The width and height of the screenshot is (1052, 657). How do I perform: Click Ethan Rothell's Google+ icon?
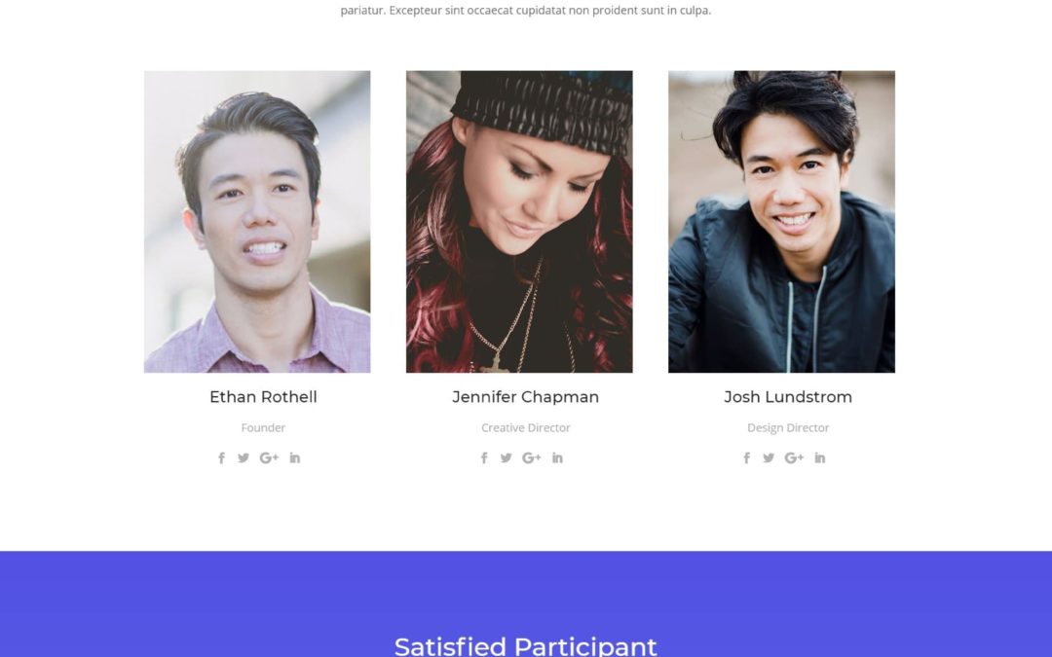click(x=269, y=458)
